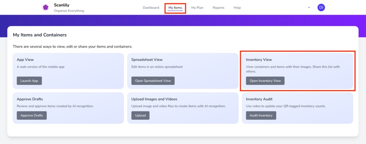The height and width of the screenshot is (144, 366).
Task: Click the Audit Inventory button
Action: (x=261, y=115)
